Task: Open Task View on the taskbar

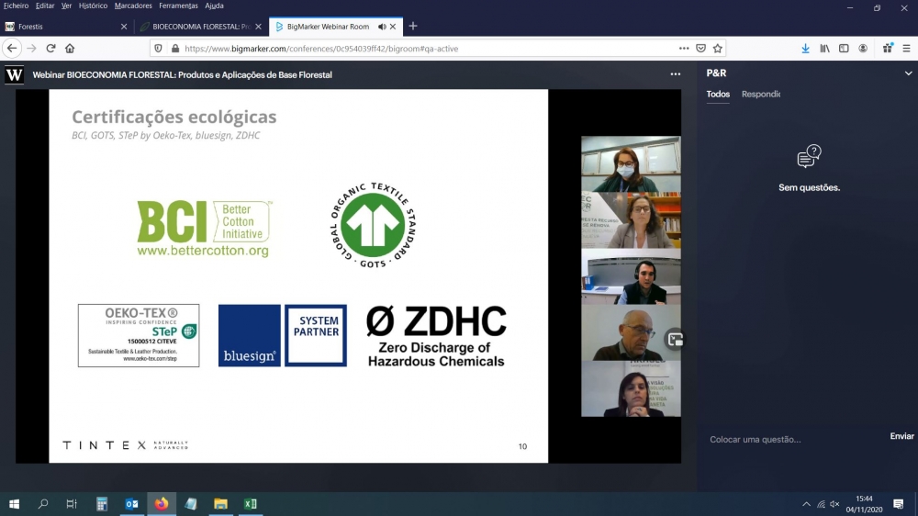Action: 72,504
